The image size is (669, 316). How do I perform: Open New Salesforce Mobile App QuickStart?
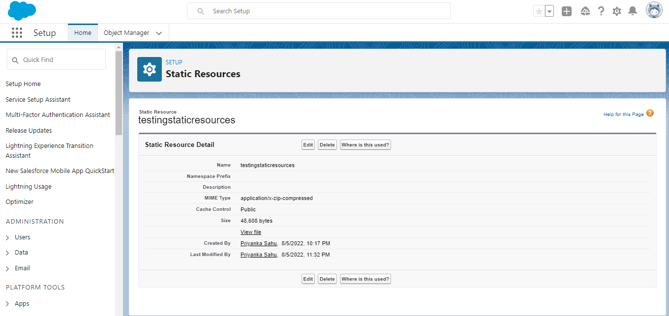(x=60, y=171)
